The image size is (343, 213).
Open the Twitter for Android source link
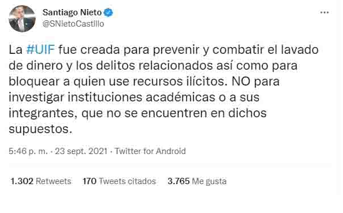point(150,151)
